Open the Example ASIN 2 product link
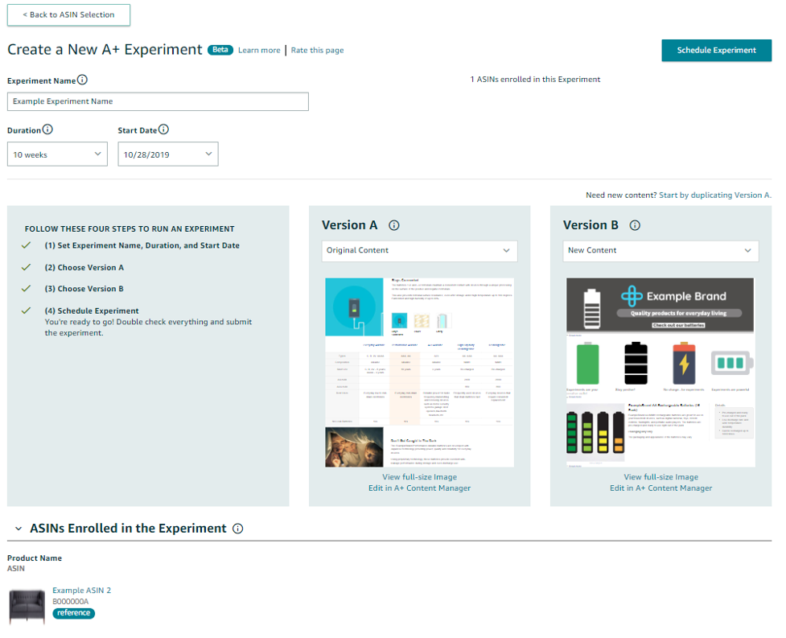This screenshot has width=786, height=638. click(82, 591)
